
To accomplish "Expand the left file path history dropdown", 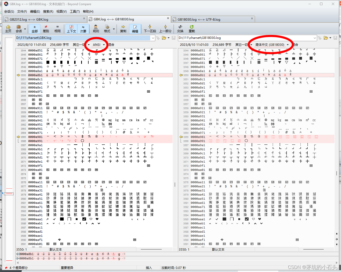I will [153, 38].
